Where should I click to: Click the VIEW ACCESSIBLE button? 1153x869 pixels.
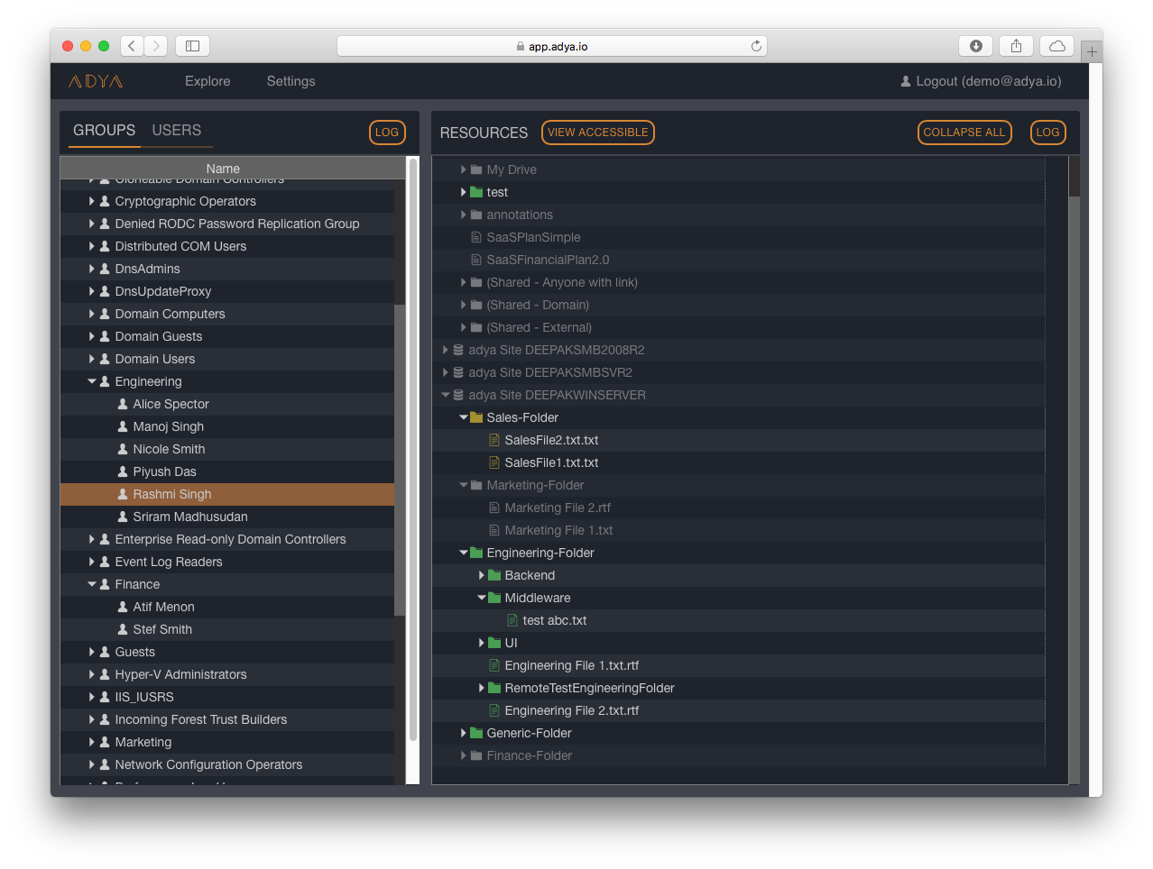point(597,132)
